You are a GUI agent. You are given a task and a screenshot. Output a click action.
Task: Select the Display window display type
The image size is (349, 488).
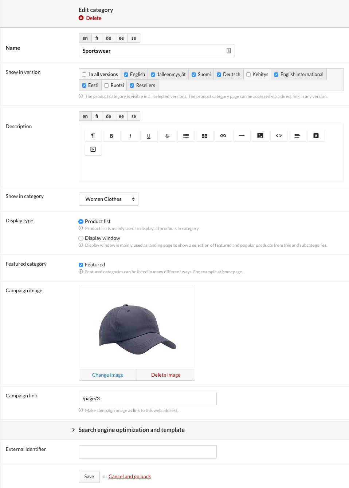[81, 238]
